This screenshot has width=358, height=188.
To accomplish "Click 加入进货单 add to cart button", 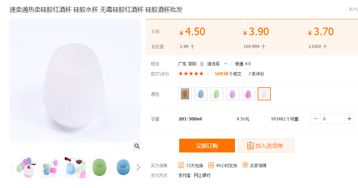I will (x=266, y=146).
